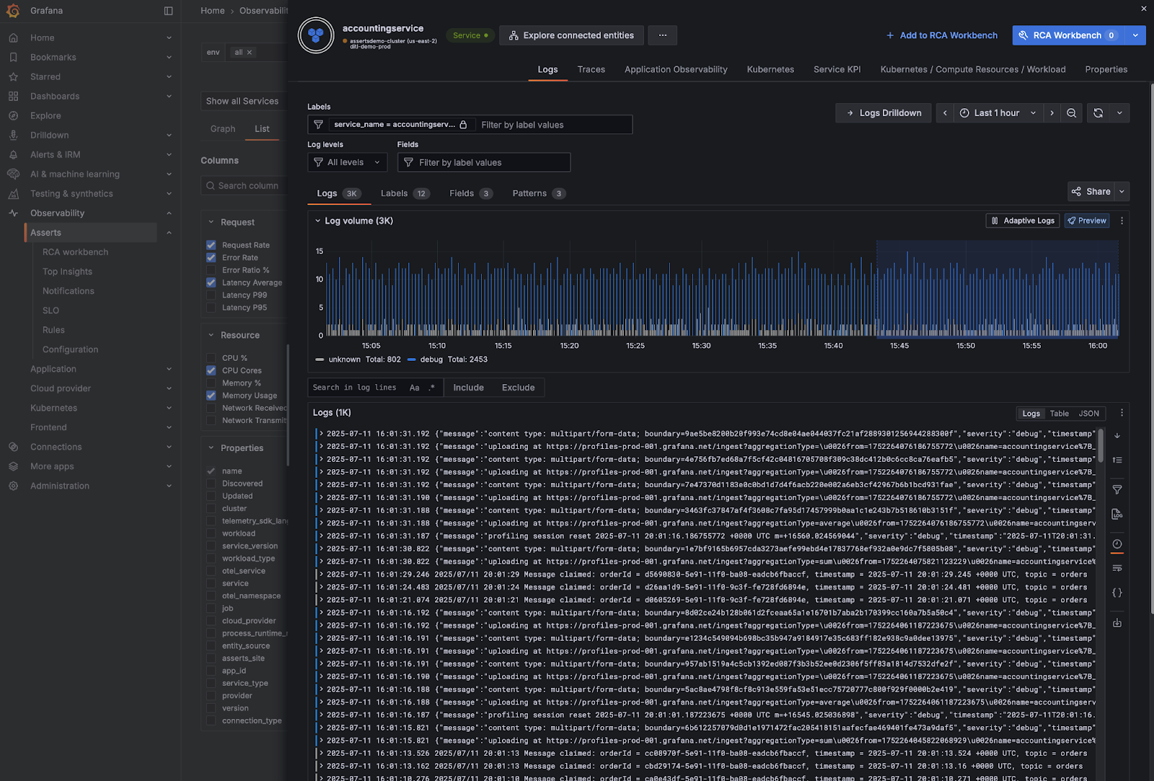Image resolution: width=1154 pixels, height=781 pixels.
Task: Open the three-dot menu next to Explore entities
Action: click(662, 35)
